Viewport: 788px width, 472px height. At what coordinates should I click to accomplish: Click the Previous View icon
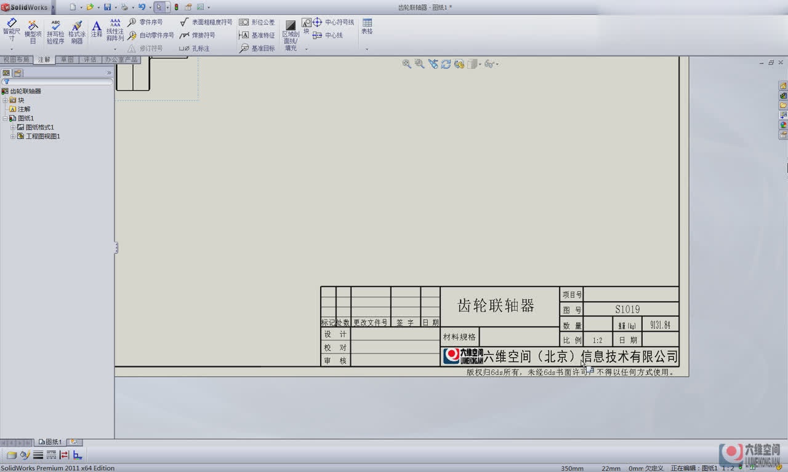click(433, 64)
